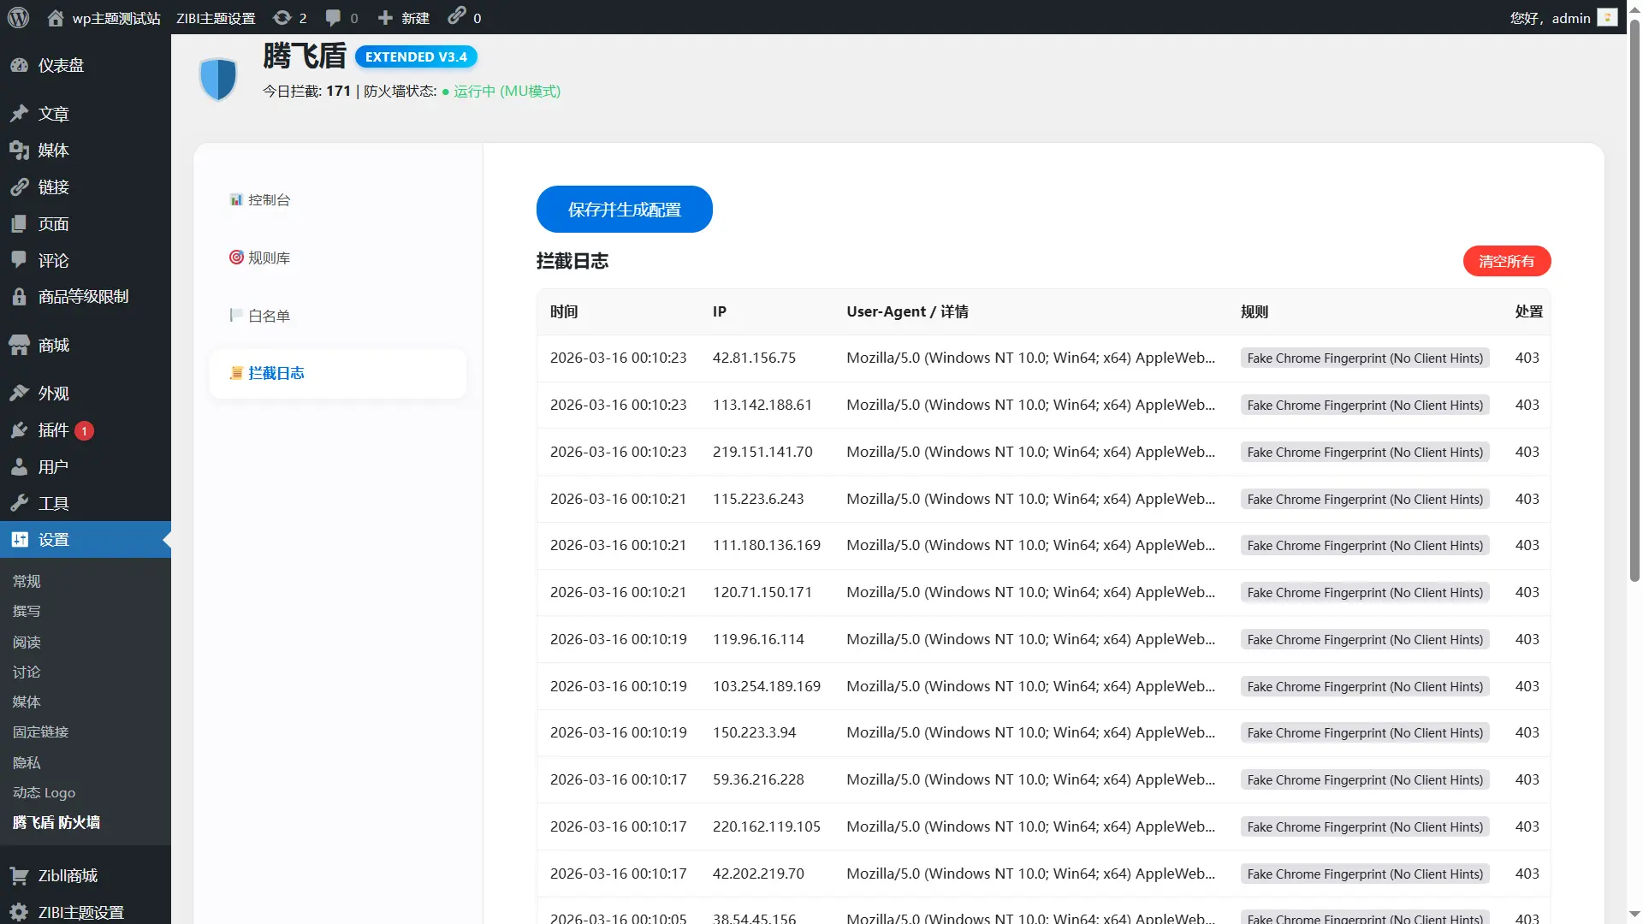Open 仪表盘 dashboard menu

pyautogui.click(x=60, y=65)
